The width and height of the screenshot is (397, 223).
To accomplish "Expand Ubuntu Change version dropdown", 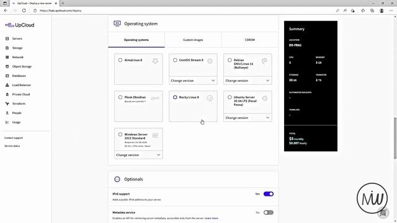I will coord(248,118).
